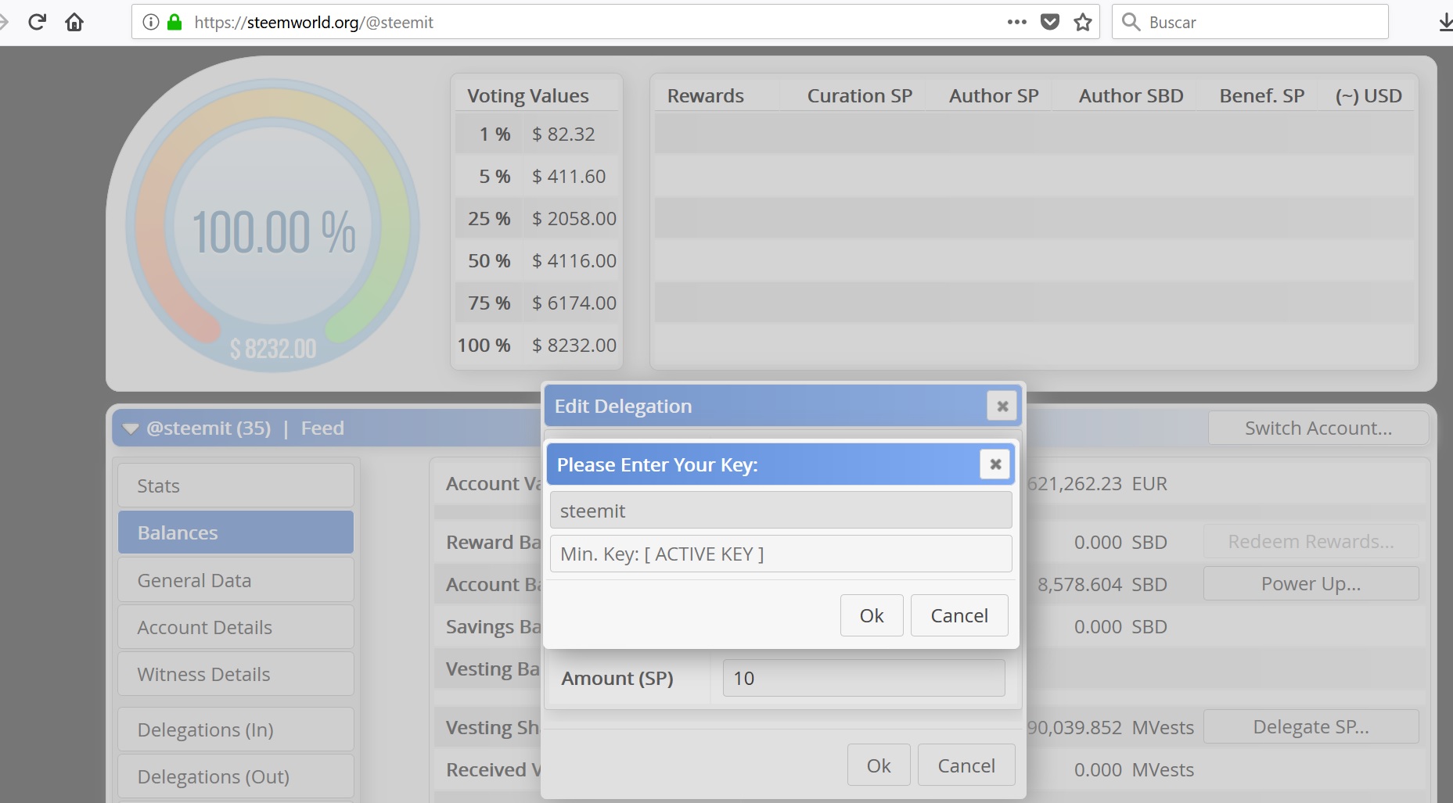Save page to Pocket icon
The image size is (1453, 803).
click(x=1050, y=22)
